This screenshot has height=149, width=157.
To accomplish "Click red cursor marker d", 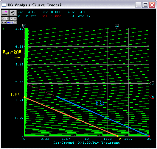I will (152, 97).
